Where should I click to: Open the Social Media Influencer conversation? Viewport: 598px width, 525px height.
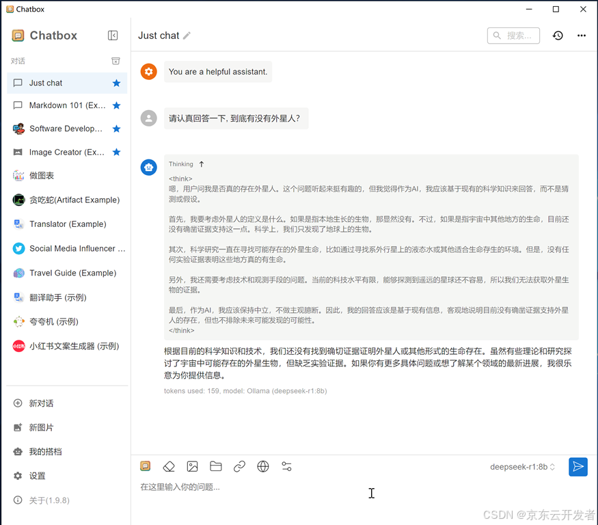(67, 248)
